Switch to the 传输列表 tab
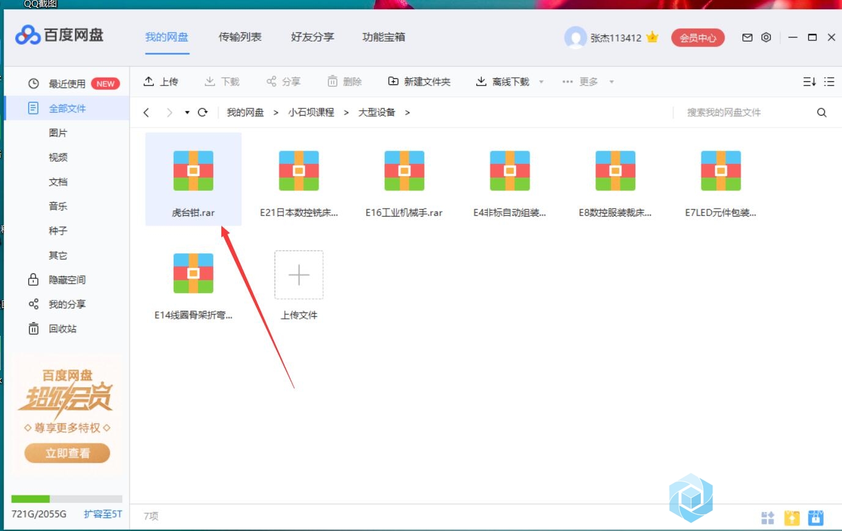842x531 pixels. [x=240, y=37]
